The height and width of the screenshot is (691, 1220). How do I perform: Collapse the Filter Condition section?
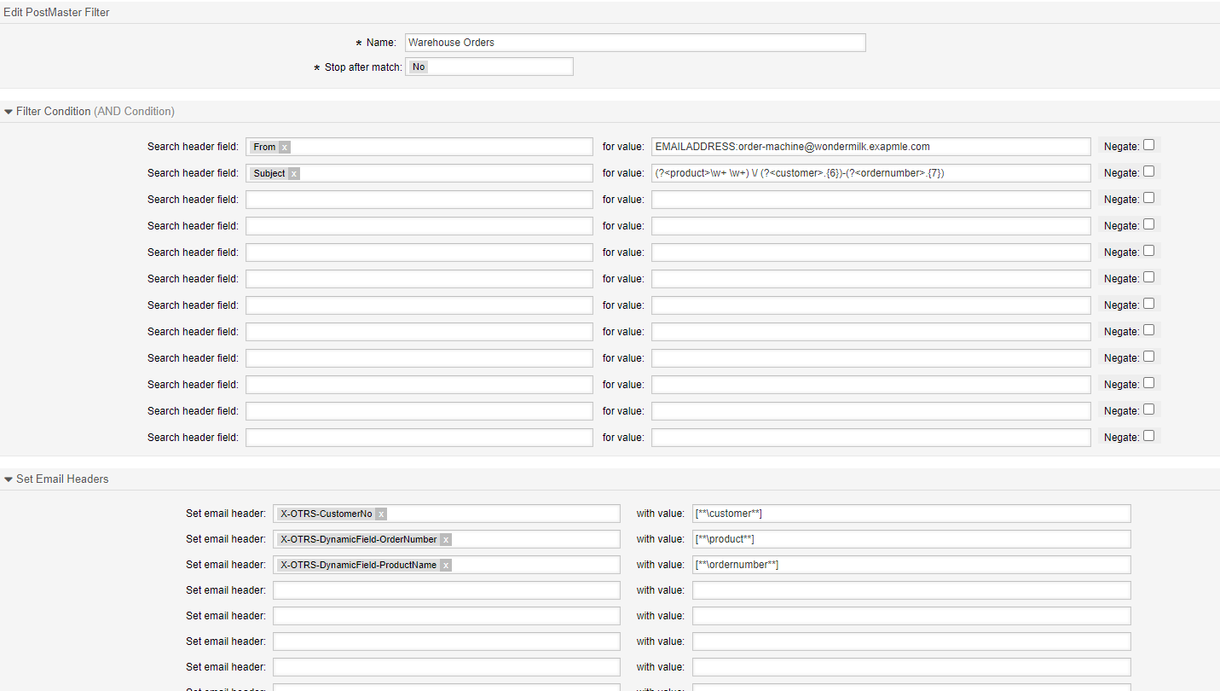tap(9, 112)
